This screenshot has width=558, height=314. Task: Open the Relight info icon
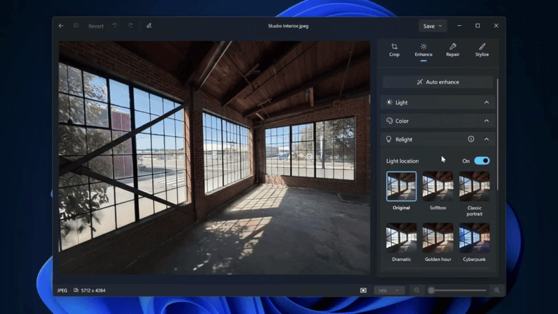tap(471, 139)
